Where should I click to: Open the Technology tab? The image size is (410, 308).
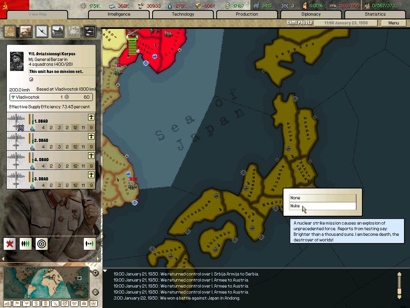[x=183, y=14]
